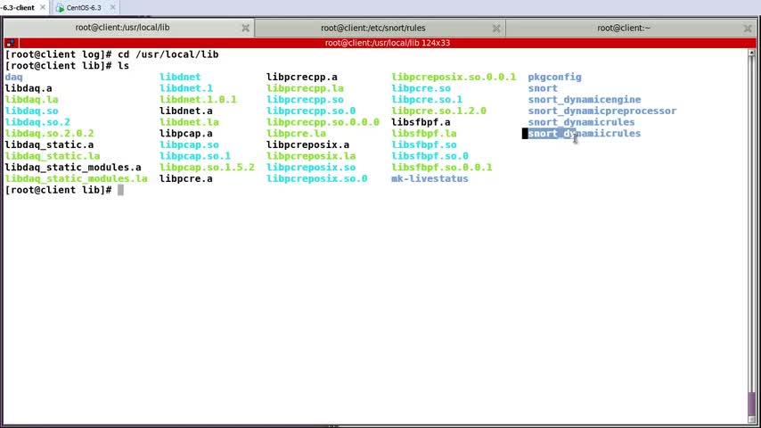761x428 pixels.
Task: Click the snort_dynamicpreprocessor directory entry
Action: 602,111
